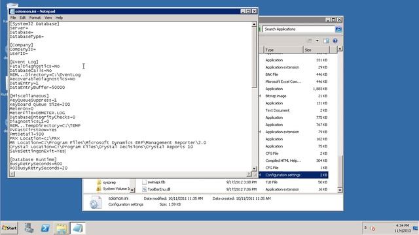The image size is (419, 235).
Task: Sort by the Type column header
Action: tap(283, 50)
